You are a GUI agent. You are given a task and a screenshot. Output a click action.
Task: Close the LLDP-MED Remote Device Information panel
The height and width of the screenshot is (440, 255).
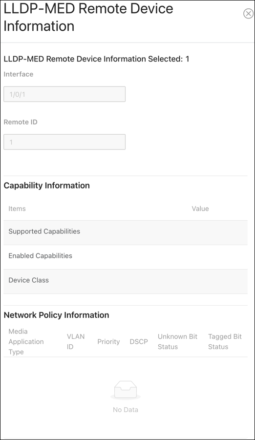click(x=248, y=14)
